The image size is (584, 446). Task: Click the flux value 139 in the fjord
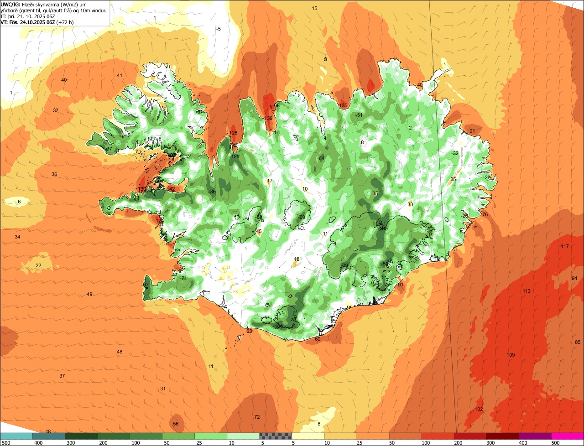269,118
